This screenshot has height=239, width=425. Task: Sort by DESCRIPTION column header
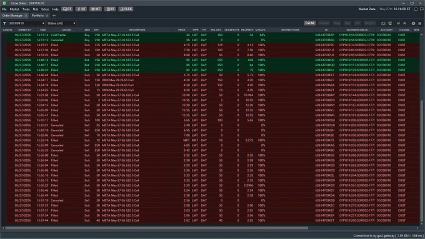[137, 30]
